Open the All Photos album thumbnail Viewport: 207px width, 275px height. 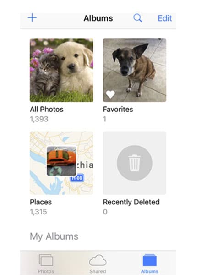click(x=61, y=70)
